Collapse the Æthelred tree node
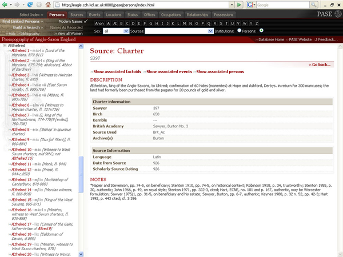 pos(5,44)
